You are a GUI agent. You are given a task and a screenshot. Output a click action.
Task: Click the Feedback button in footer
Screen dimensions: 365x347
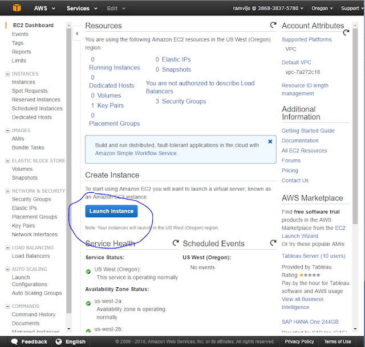point(29,341)
